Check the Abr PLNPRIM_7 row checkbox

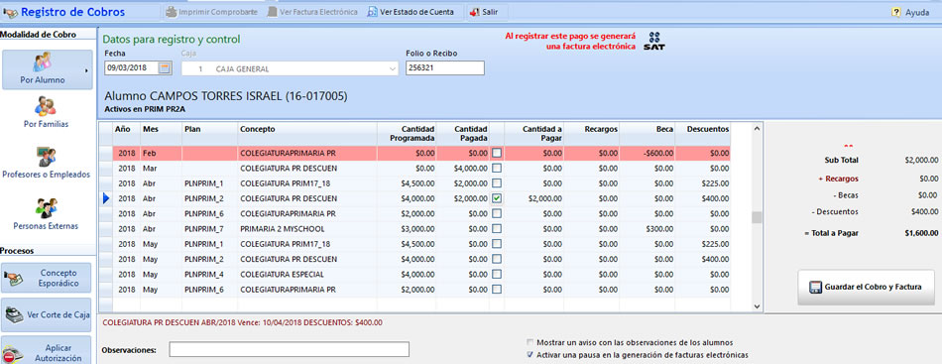[x=497, y=228]
